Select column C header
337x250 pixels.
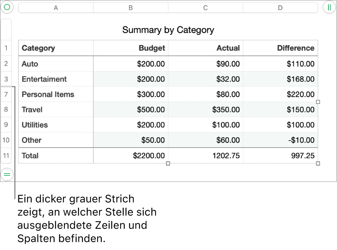click(206, 8)
